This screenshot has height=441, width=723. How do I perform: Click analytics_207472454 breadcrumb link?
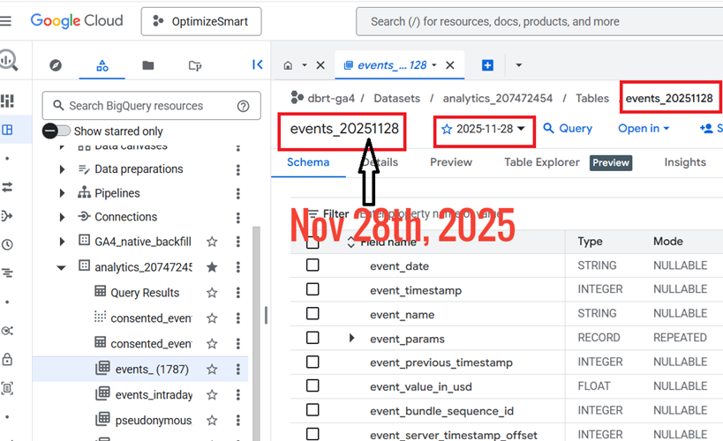click(498, 98)
